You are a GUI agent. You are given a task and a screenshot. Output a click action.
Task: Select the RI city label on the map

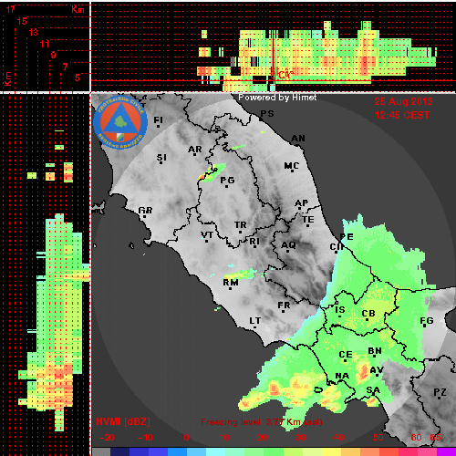pos(254,242)
